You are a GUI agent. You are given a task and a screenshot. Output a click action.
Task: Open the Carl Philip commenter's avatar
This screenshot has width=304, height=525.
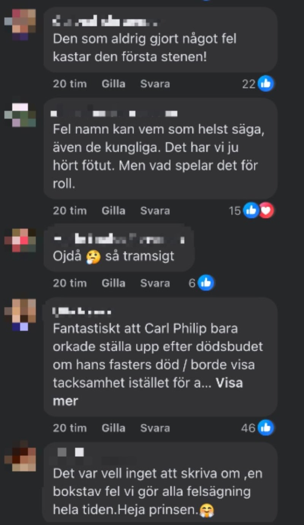click(x=20, y=315)
